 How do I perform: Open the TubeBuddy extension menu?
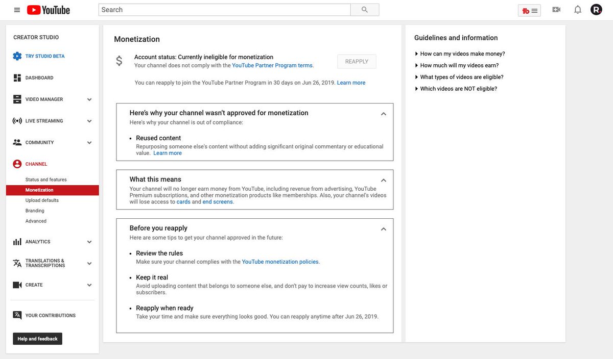click(x=529, y=10)
